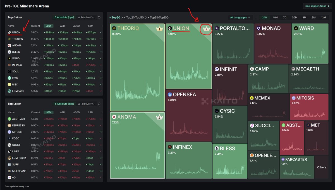335x190 pixels.
Task: Click the BLESS logo in Top Gainer list
Action: pos(9,52)
